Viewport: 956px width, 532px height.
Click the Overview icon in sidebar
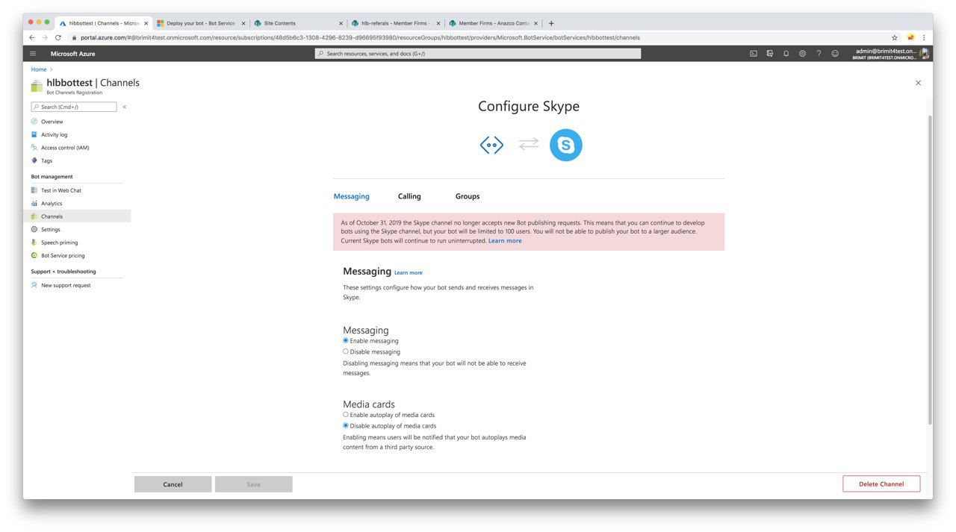[34, 122]
